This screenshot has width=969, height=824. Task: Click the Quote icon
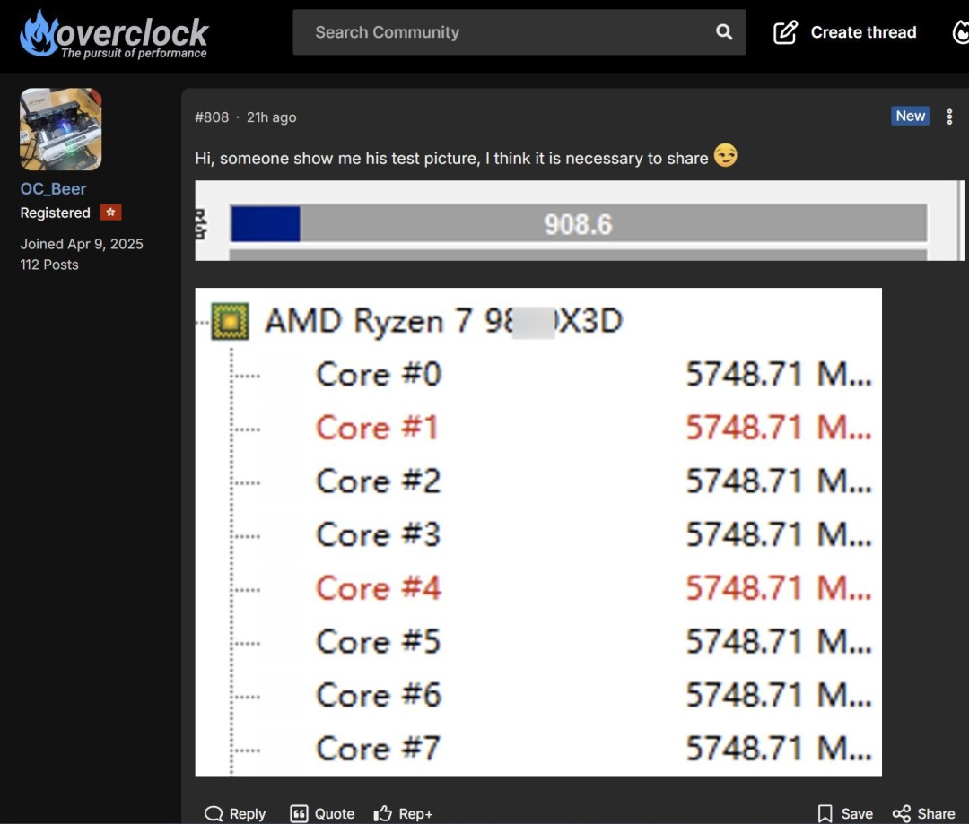pyautogui.click(x=299, y=813)
